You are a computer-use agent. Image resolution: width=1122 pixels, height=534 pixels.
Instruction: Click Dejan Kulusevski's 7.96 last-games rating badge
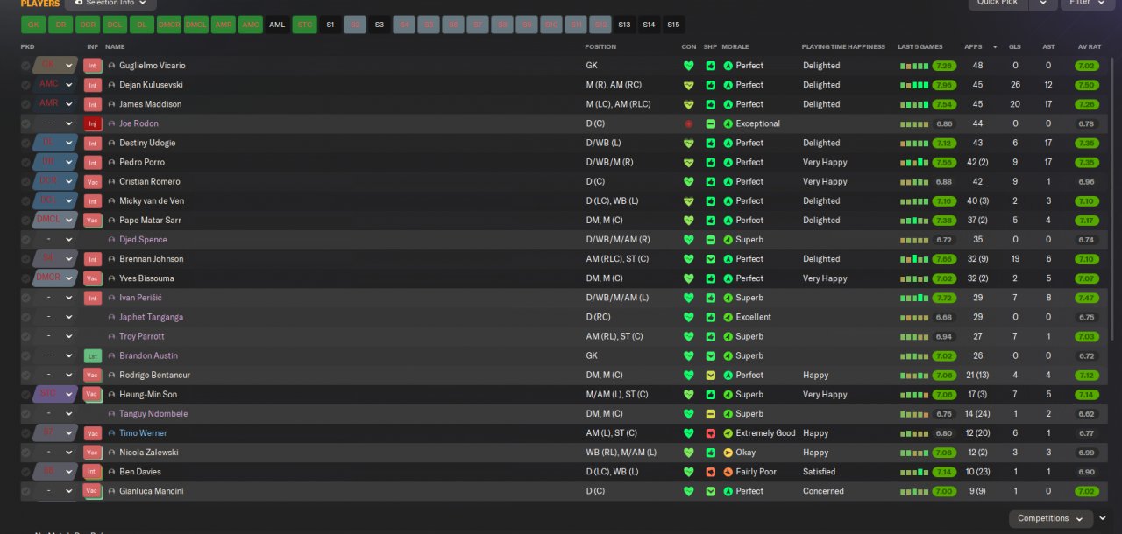pos(944,85)
